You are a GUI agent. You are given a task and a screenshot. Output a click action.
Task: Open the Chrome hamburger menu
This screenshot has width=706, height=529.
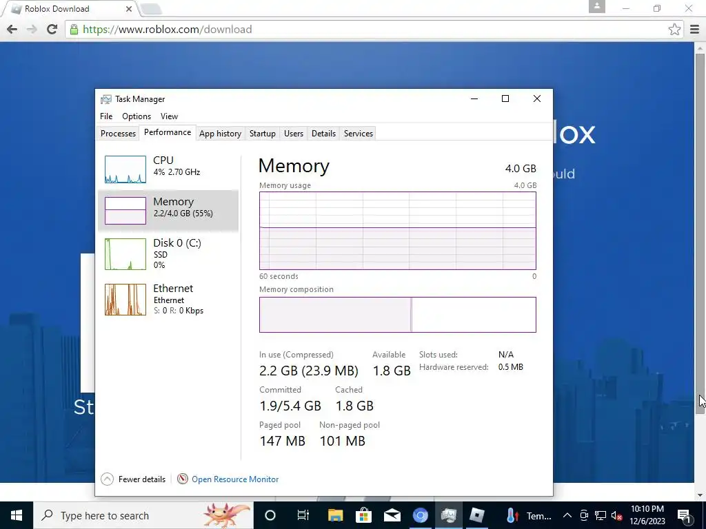coord(694,29)
